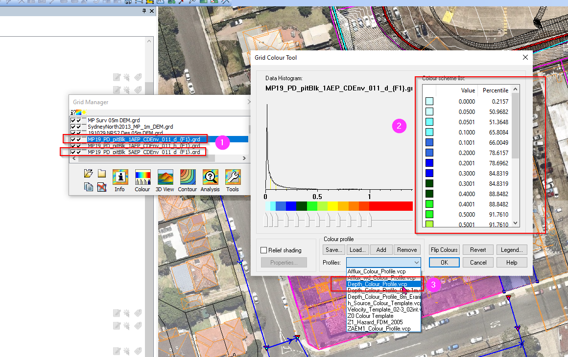Click the open grid folder icon

[88, 174]
